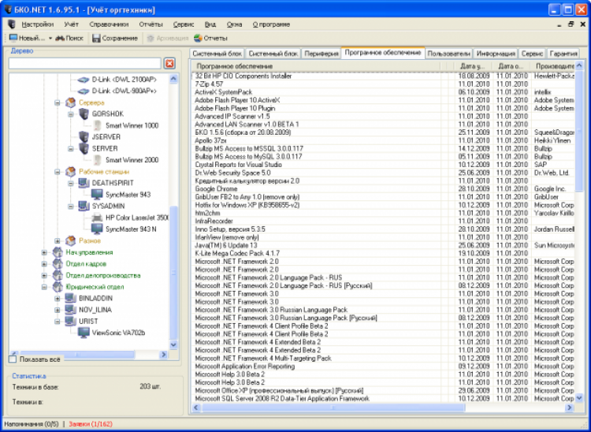Open the Настройки menu

(x=37, y=24)
